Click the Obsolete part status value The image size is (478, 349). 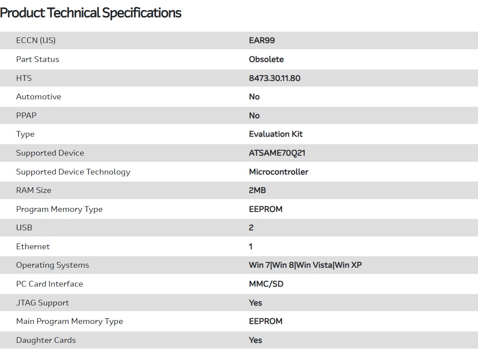[x=266, y=59]
